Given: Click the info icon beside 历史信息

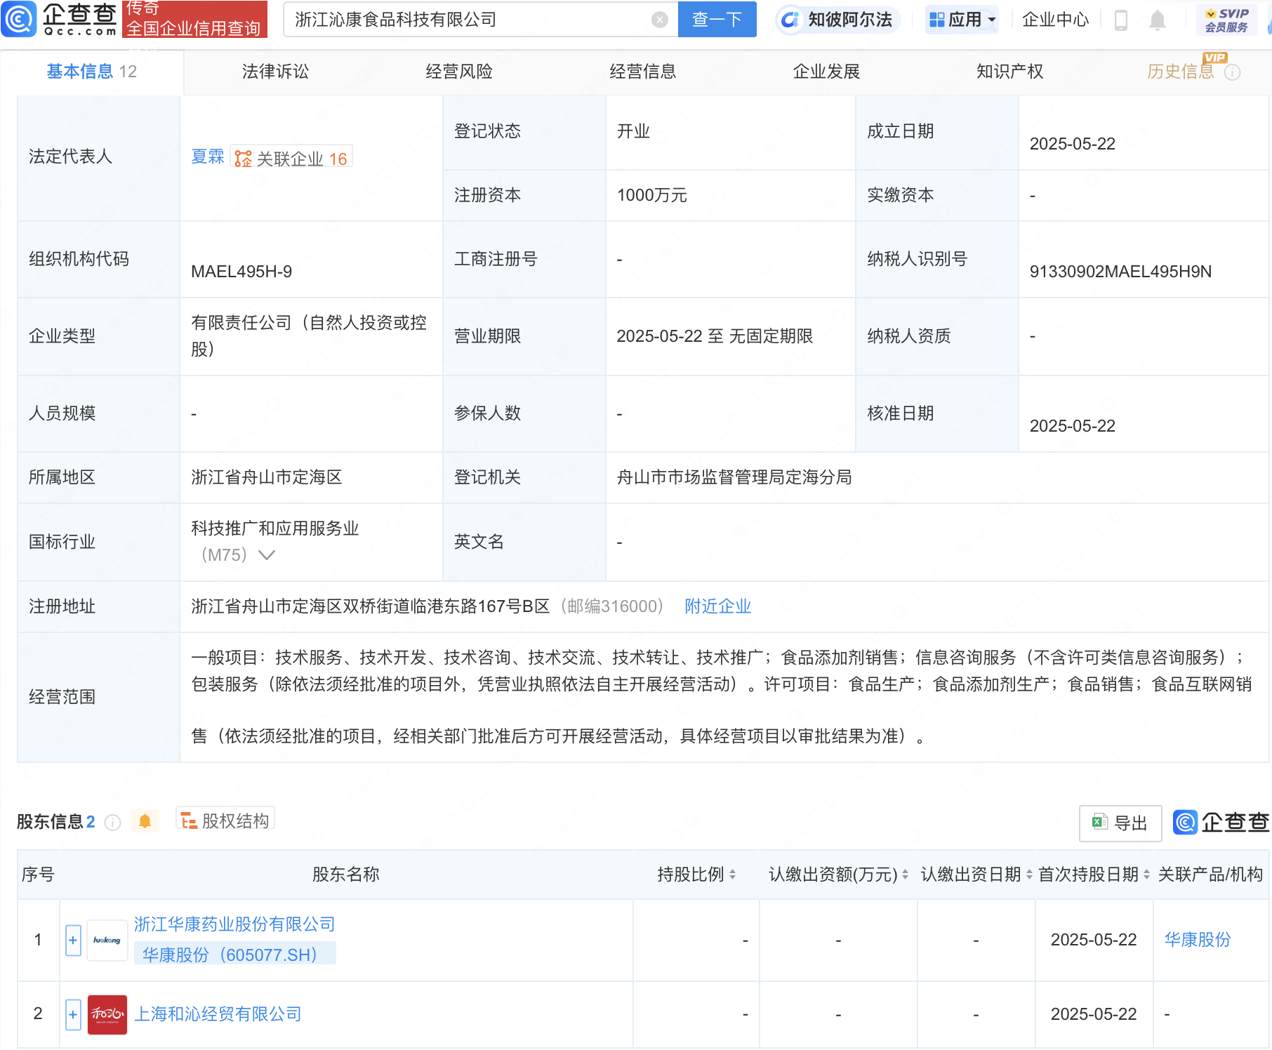Looking at the screenshot, I should (1233, 72).
